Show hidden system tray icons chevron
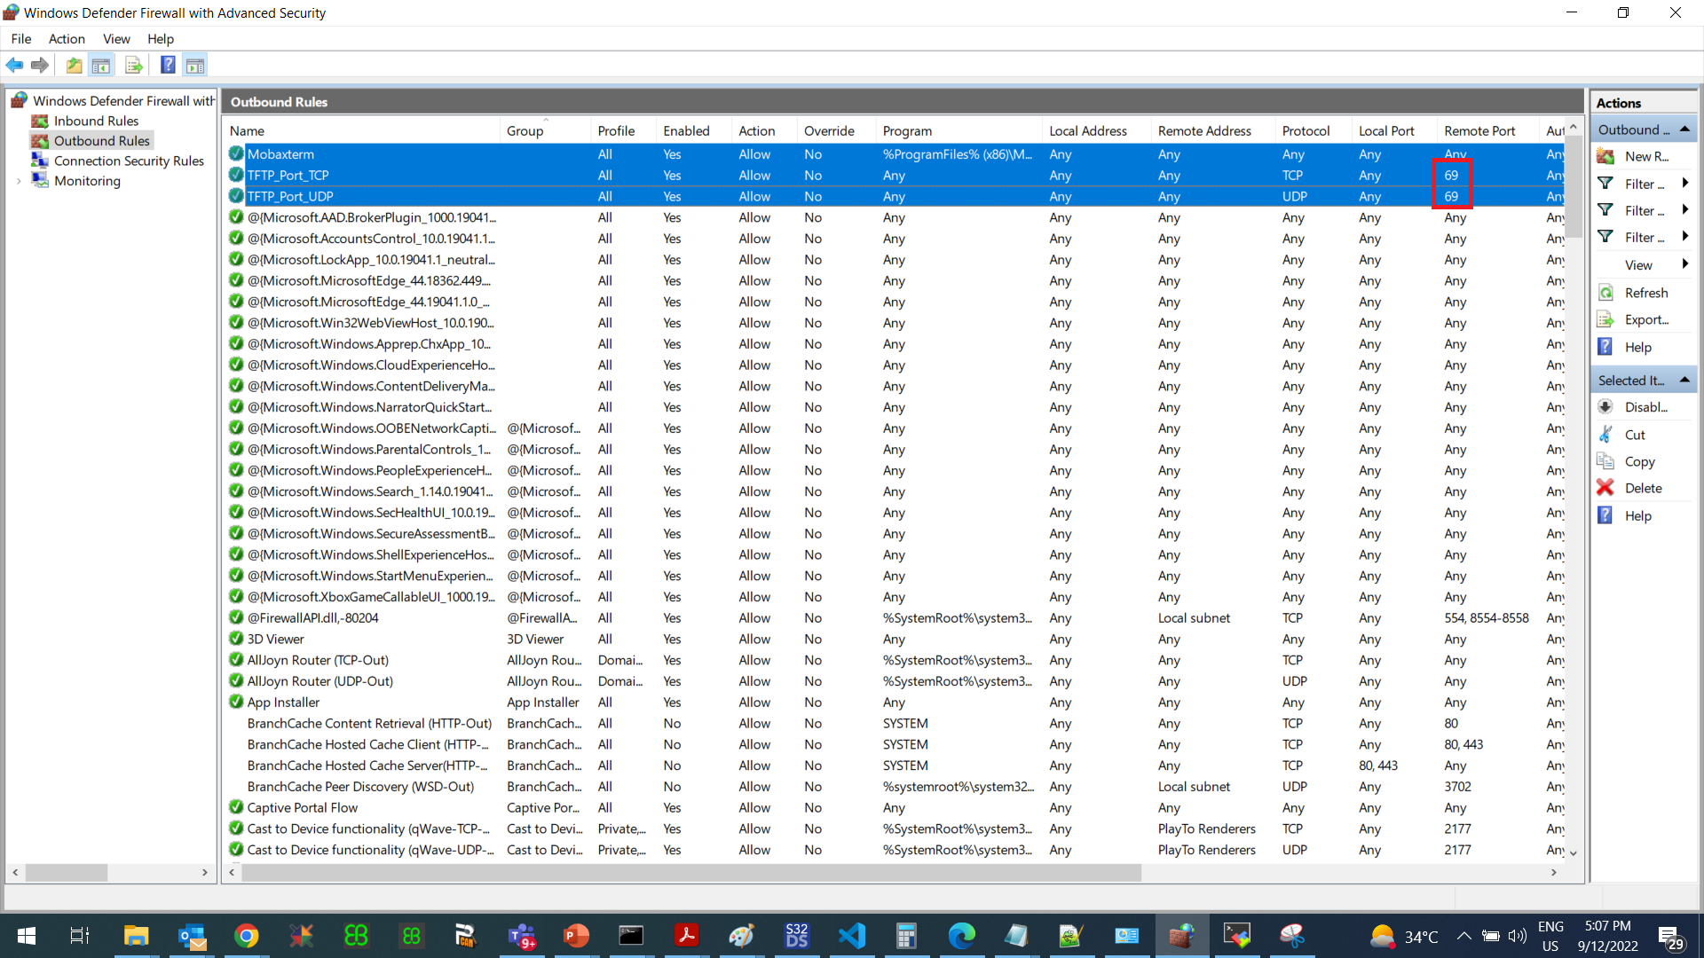 [x=1463, y=936]
